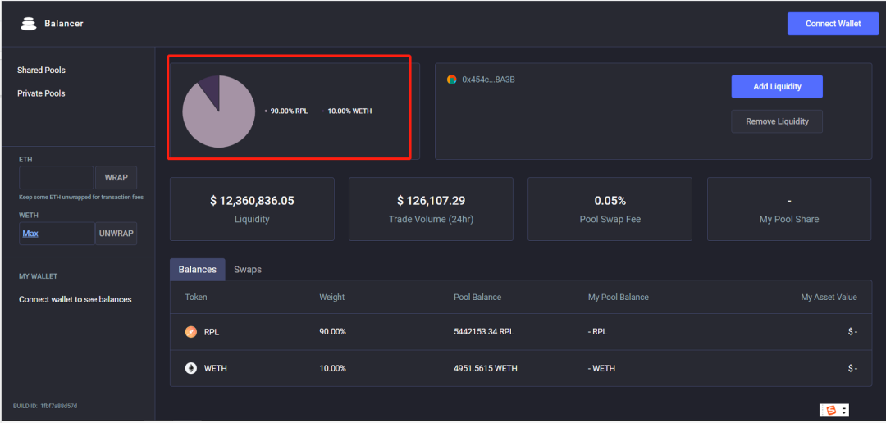Click the Trade Volume value $ 126,107.29
This screenshot has width=886, height=423.
pyautogui.click(x=432, y=201)
